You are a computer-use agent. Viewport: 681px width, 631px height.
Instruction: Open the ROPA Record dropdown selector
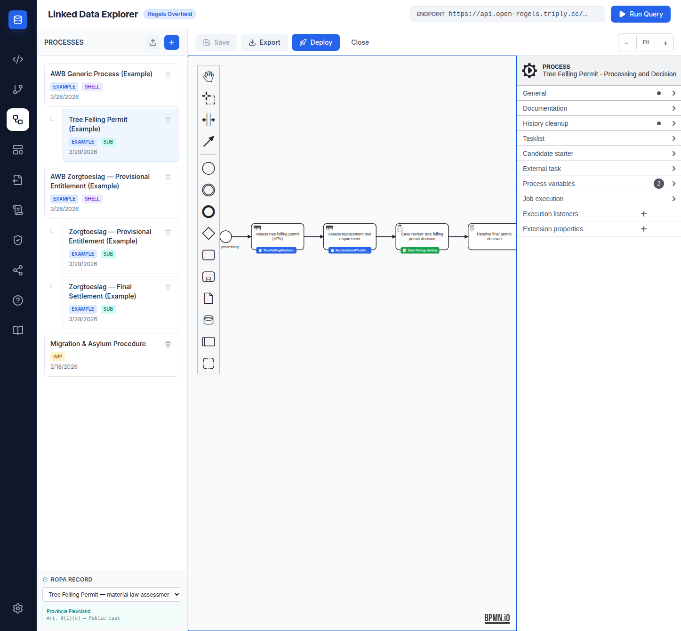pos(112,594)
